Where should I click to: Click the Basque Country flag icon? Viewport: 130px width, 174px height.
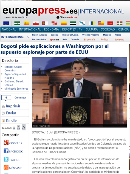tap(120, 23)
